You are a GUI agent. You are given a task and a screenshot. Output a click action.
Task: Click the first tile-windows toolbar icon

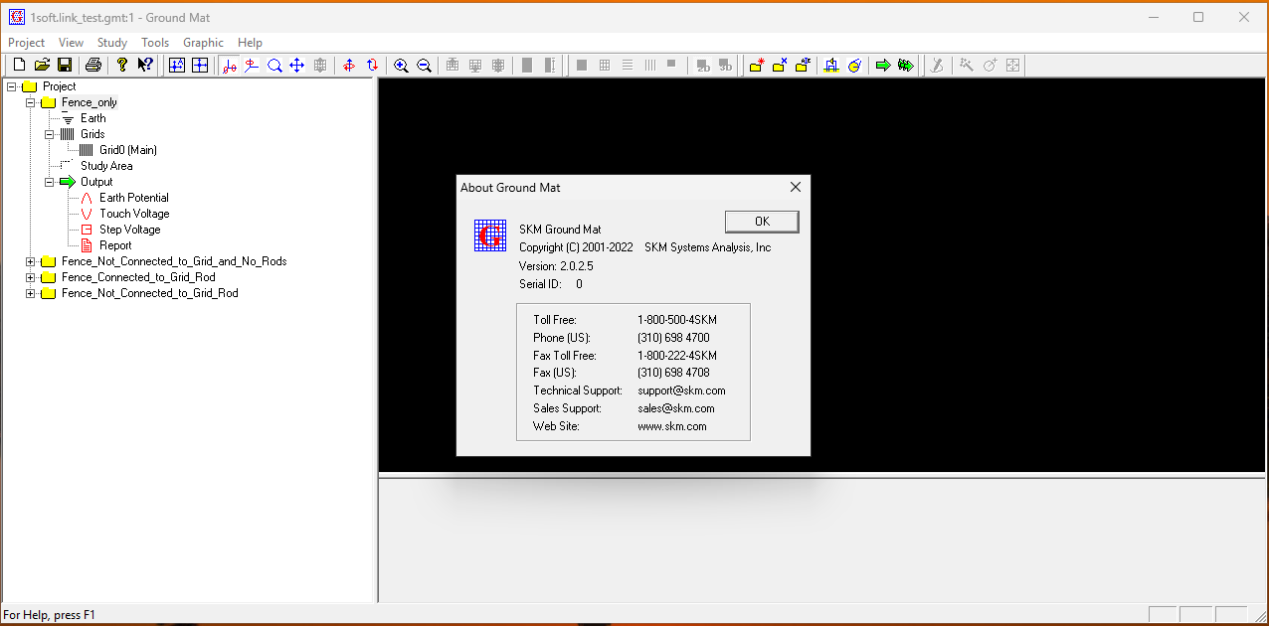[177, 66]
